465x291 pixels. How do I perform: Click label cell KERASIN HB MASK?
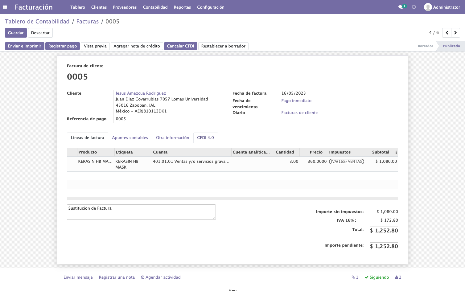(x=133, y=164)
